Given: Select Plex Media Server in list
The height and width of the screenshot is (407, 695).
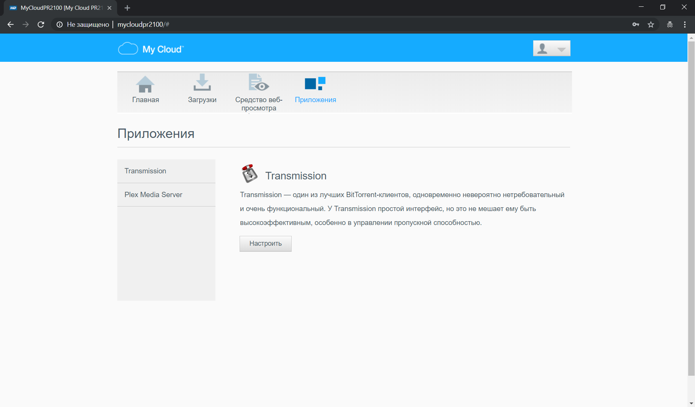Looking at the screenshot, I should (x=166, y=195).
